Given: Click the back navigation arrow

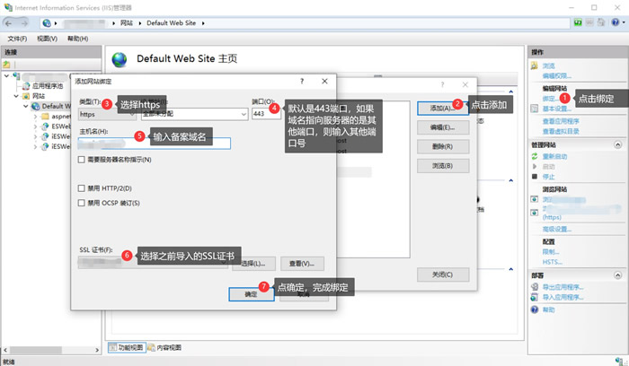Looking at the screenshot, I should (12, 22).
